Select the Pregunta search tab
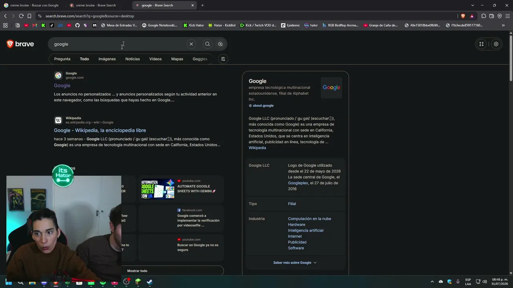This screenshot has width=513, height=288. click(x=62, y=59)
